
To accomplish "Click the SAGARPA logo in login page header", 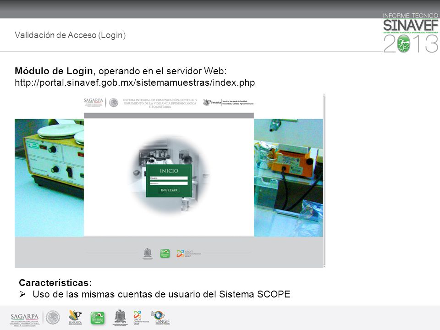I will [93, 102].
